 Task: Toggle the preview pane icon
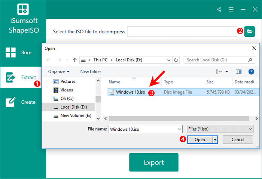point(238,72)
